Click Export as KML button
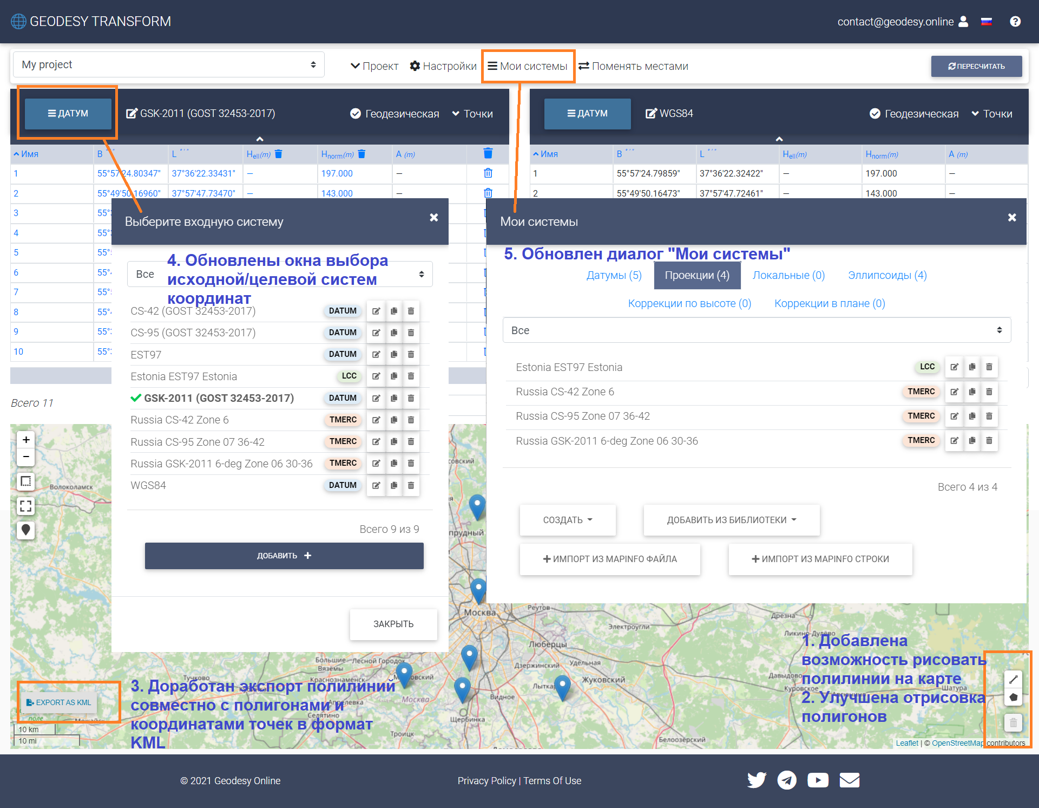The height and width of the screenshot is (808, 1039). [59, 702]
